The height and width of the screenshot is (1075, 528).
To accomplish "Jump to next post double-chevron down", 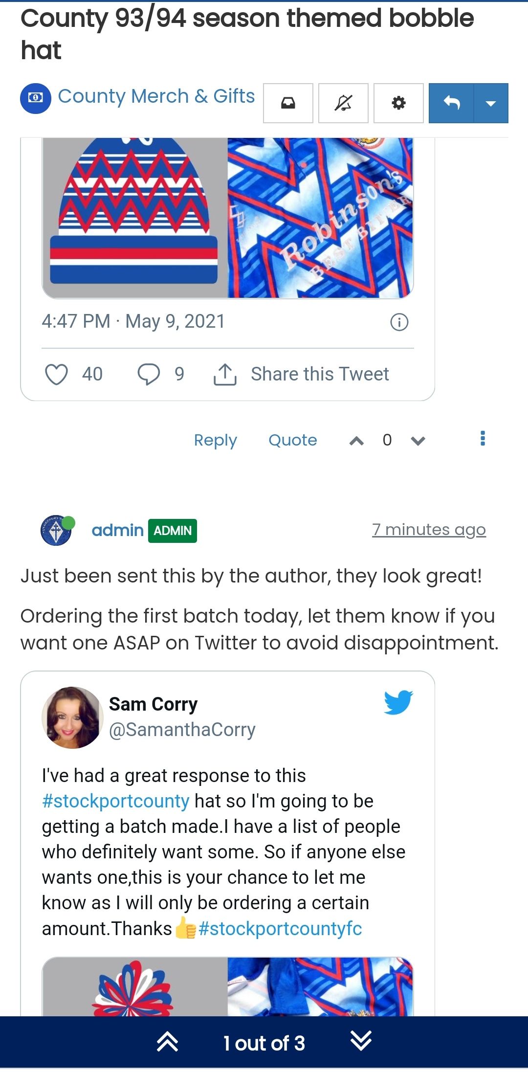I will click(361, 1043).
